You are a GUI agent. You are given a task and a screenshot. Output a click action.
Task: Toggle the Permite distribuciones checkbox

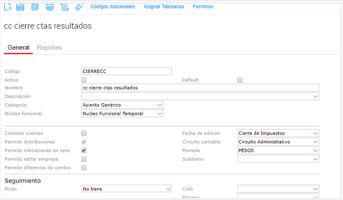pos(84,142)
